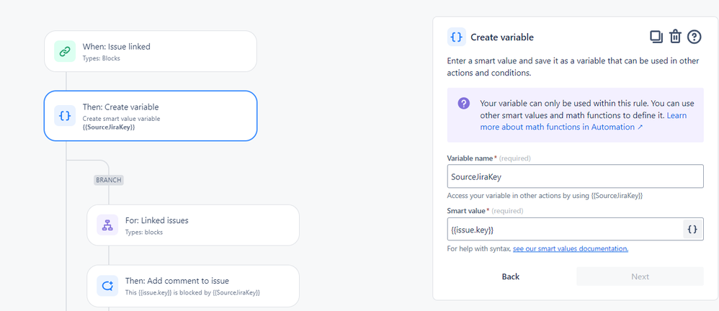719x311 pixels.
Task: Click the duplicate component icon
Action: [656, 37]
